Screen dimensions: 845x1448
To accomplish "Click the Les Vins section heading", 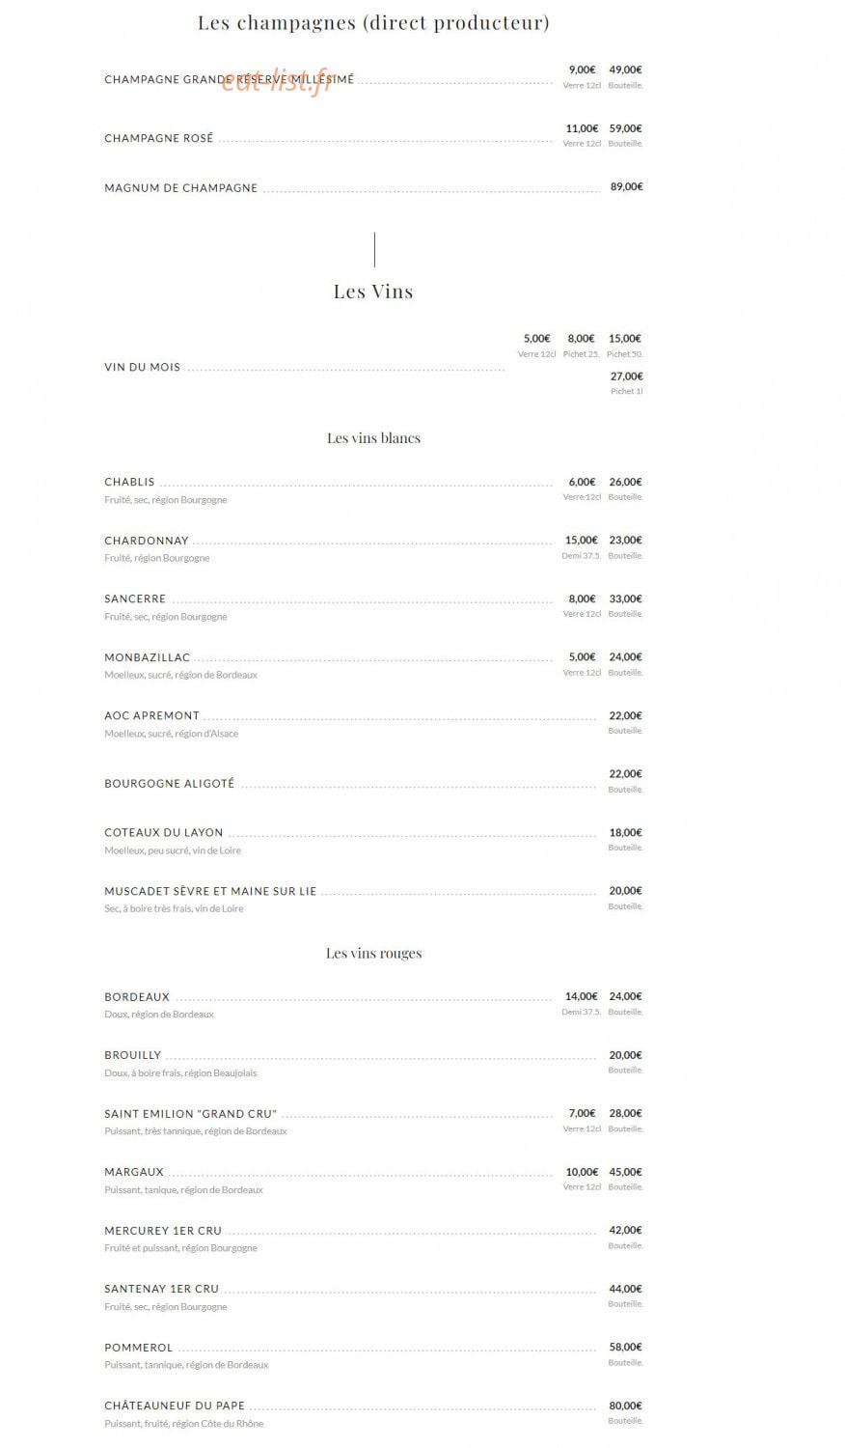I will pos(373,291).
